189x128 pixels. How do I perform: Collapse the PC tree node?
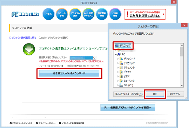(x=116, y=54)
